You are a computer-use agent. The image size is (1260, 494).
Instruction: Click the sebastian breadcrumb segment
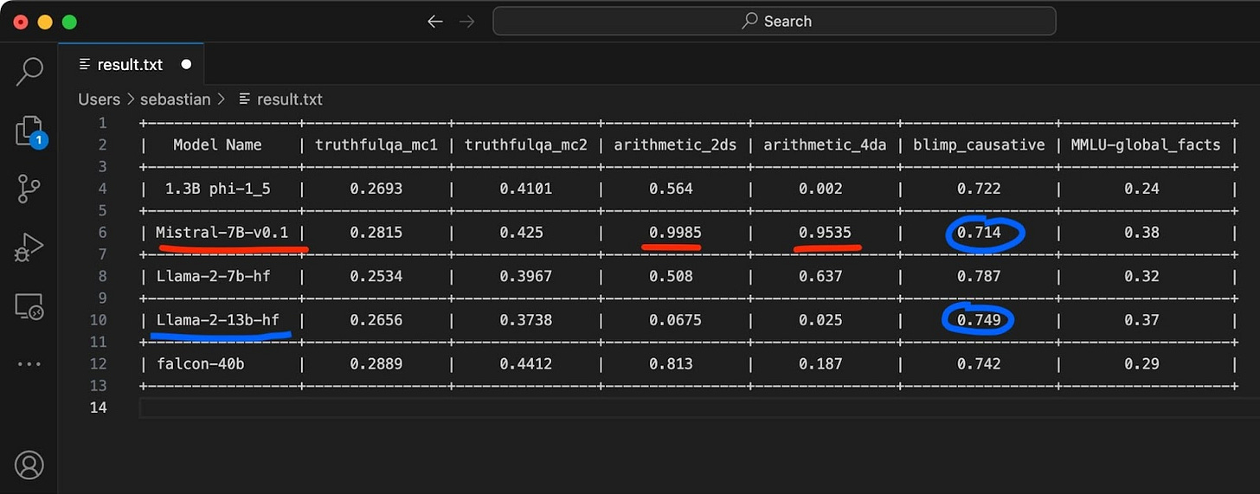175,99
